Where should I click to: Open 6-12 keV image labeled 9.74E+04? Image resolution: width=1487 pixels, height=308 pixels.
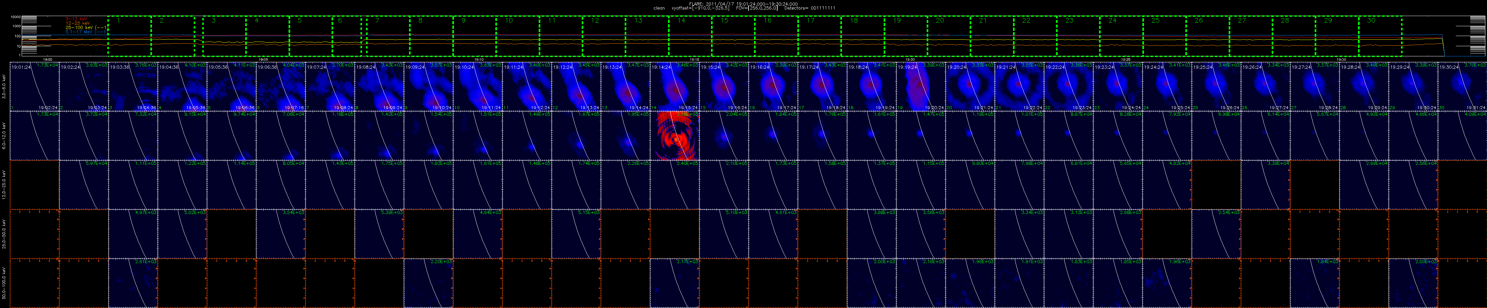click(231, 135)
